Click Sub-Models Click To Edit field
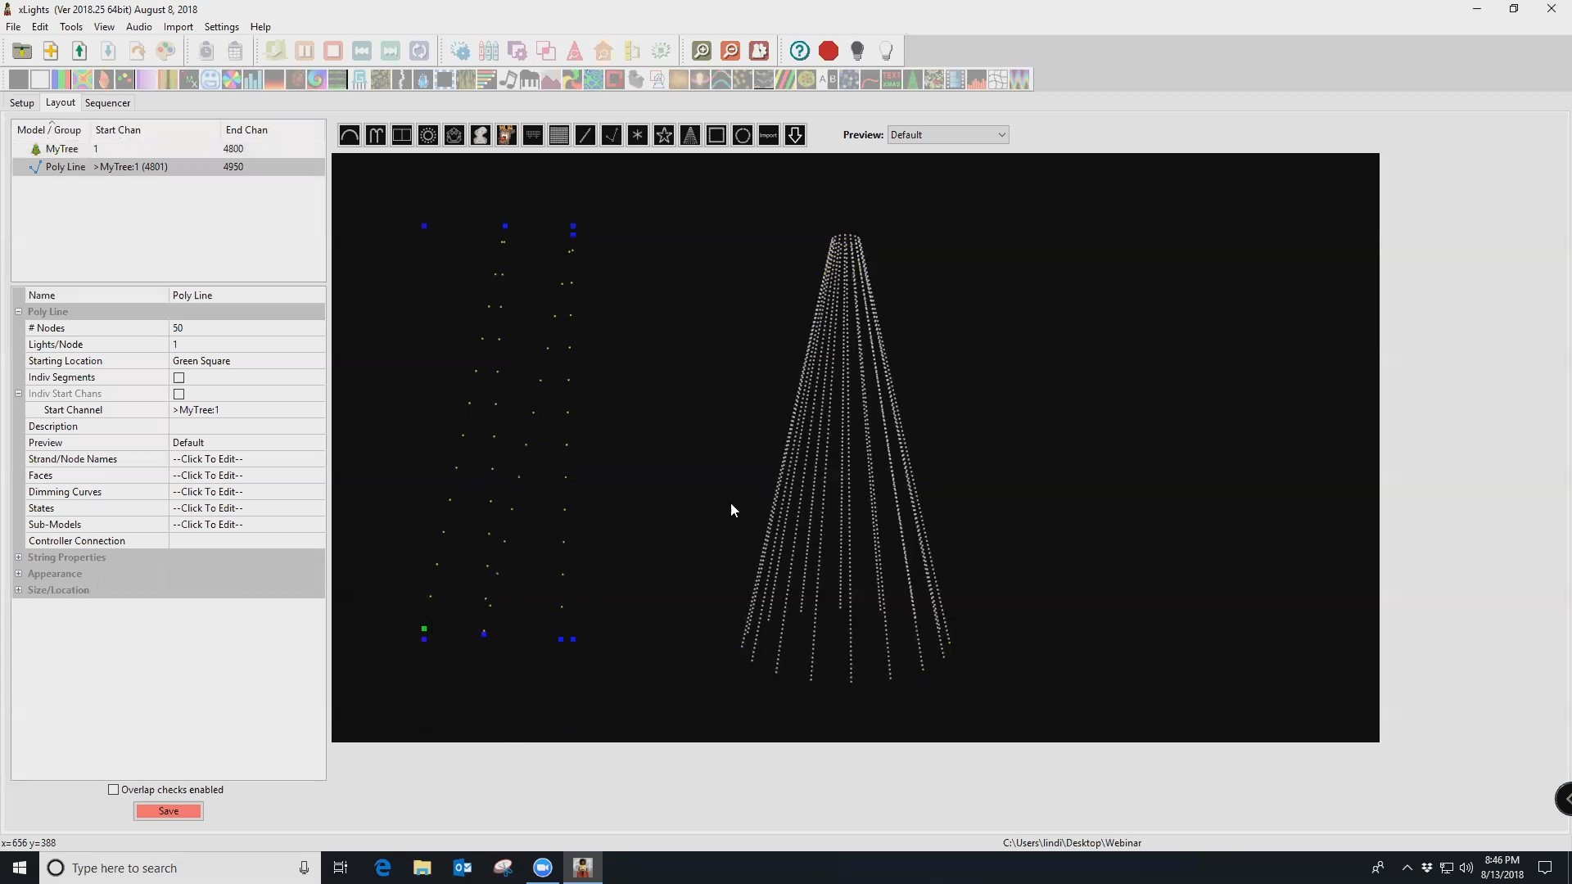 246,525
